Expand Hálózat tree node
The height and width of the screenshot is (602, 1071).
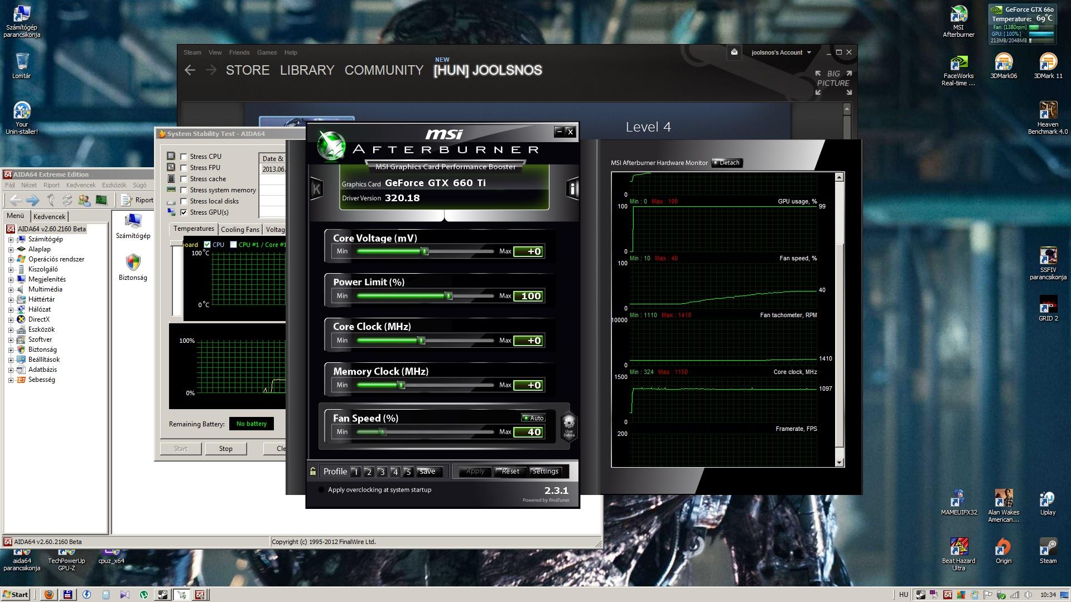point(11,310)
